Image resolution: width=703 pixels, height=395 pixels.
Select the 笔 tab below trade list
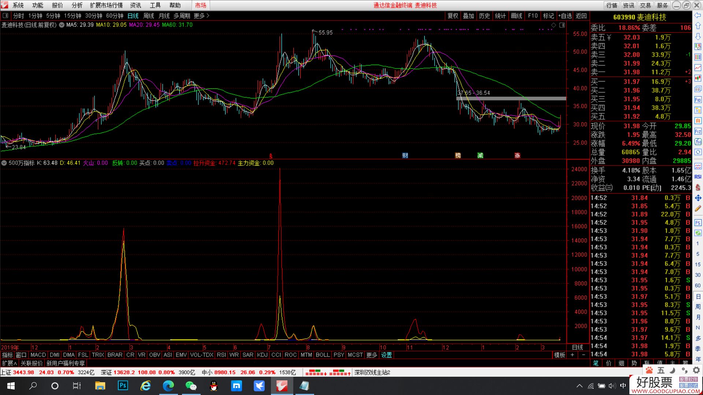(x=596, y=363)
